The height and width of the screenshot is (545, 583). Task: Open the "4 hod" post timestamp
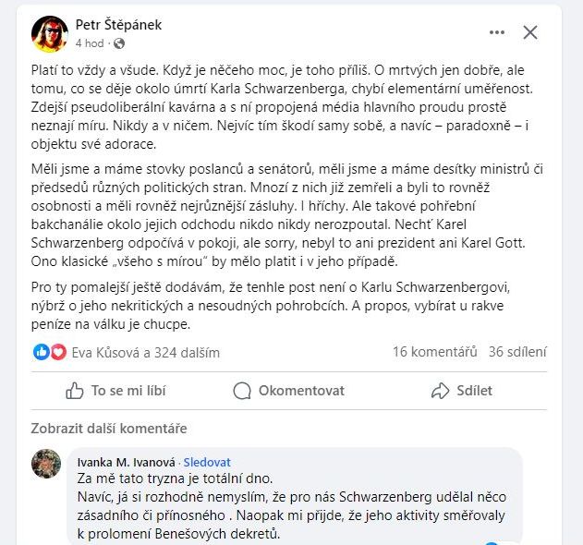coord(89,43)
